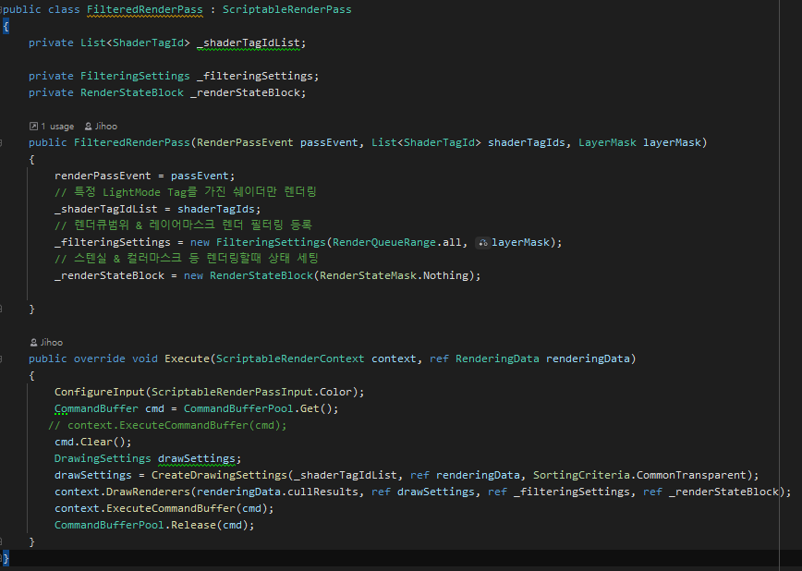Click the cullResults property
802x571 pixels.
(322, 492)
